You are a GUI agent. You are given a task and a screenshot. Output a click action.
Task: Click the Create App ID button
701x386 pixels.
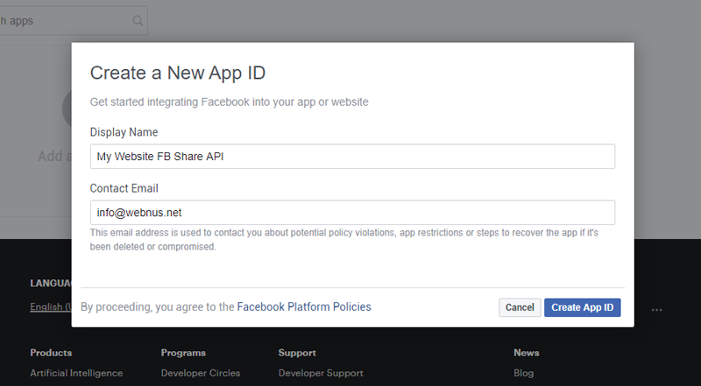[582, 307]
